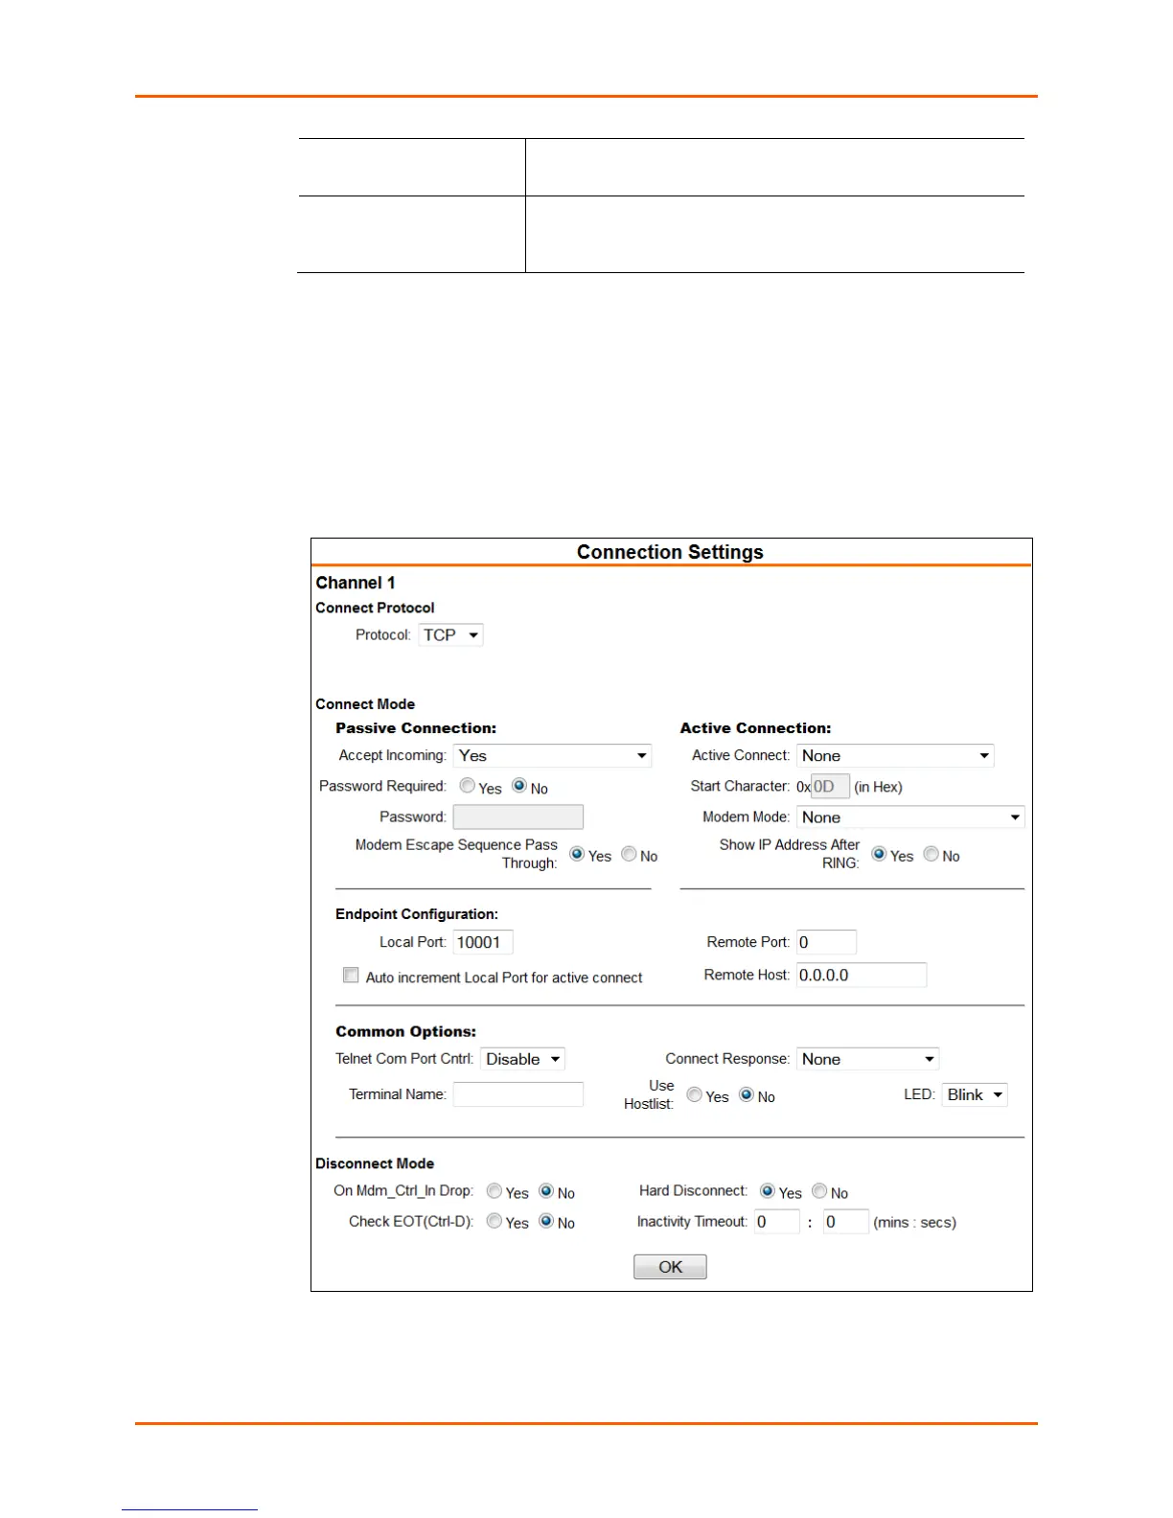Choose Yes for On Mdm_Ctrl_In Drop
Screen dimensions: 1173x1518
click(x=494, y=1191)
